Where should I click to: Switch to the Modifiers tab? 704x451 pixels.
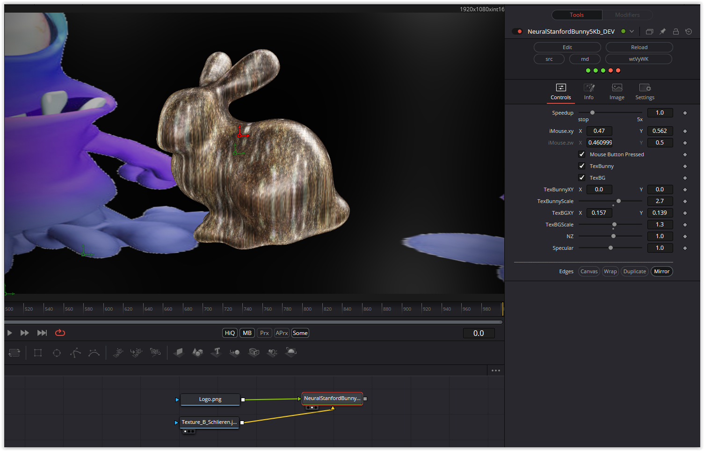pos(627,15)
